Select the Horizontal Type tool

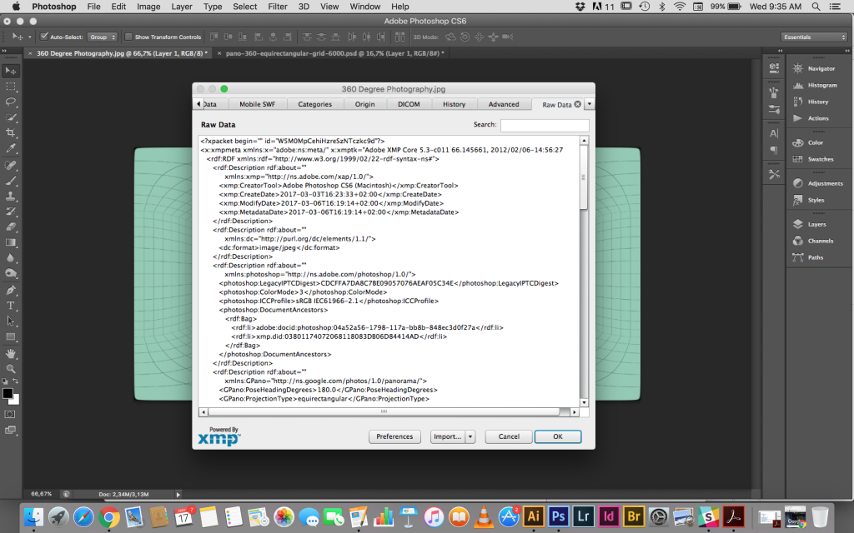(x=12, y=306)
